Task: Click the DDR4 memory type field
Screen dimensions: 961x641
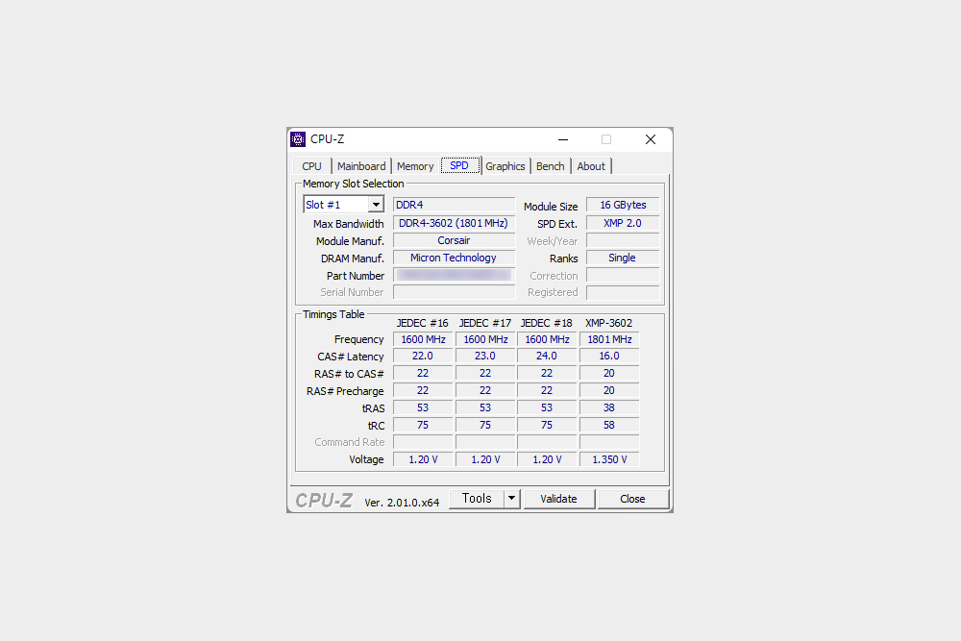Action: coord(455,205)
